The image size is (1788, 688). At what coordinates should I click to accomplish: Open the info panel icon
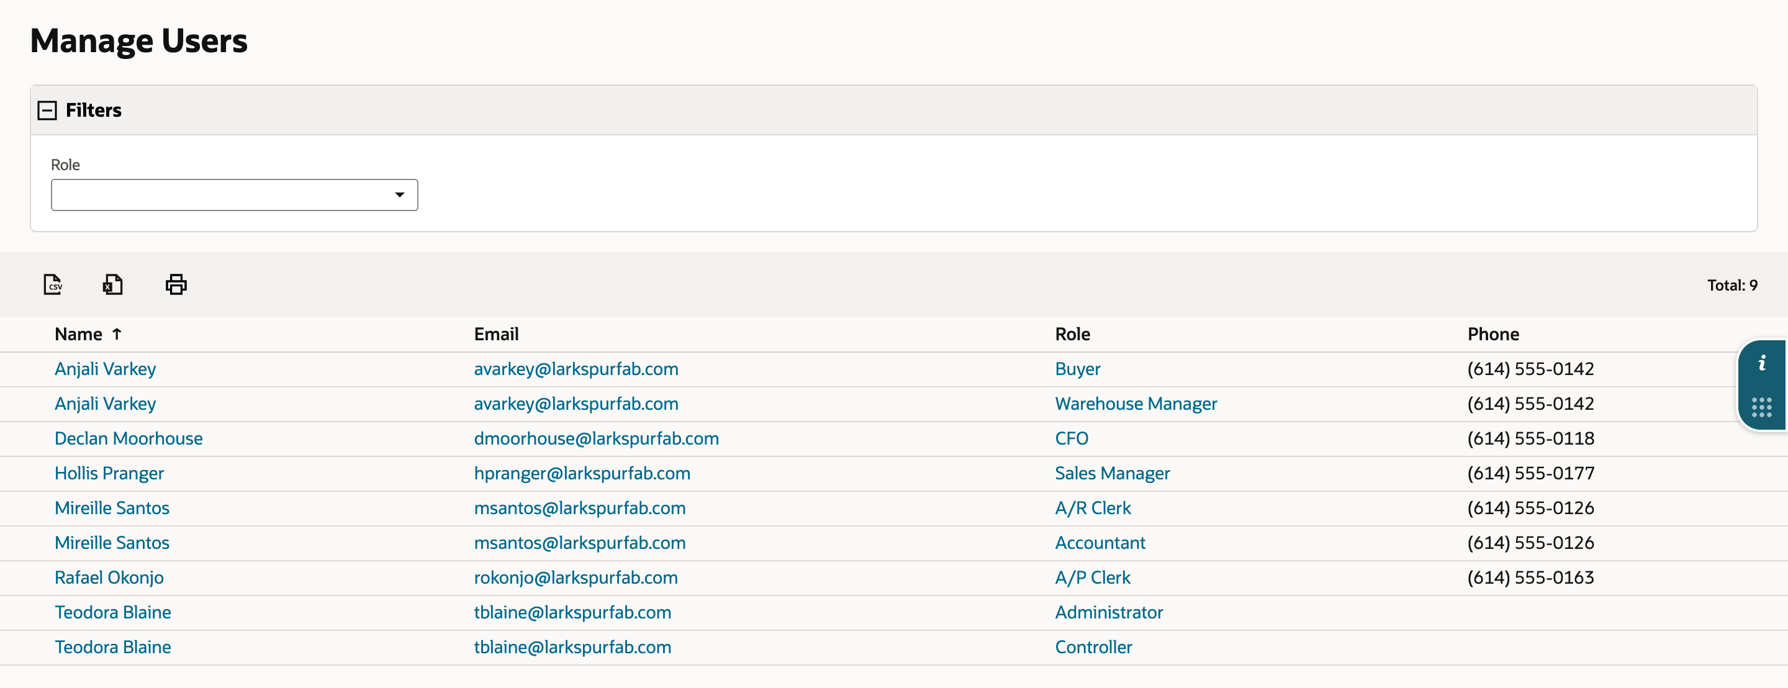(x=1762, y=363)
